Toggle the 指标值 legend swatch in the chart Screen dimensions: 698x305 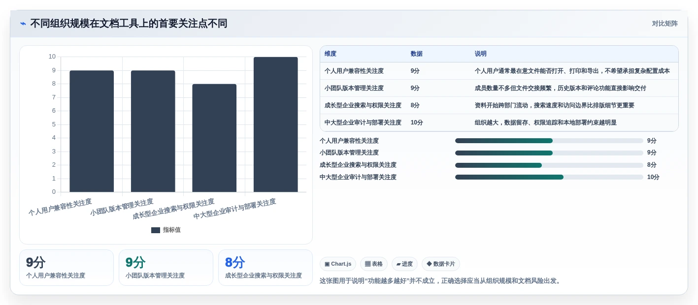click(156, 230)
